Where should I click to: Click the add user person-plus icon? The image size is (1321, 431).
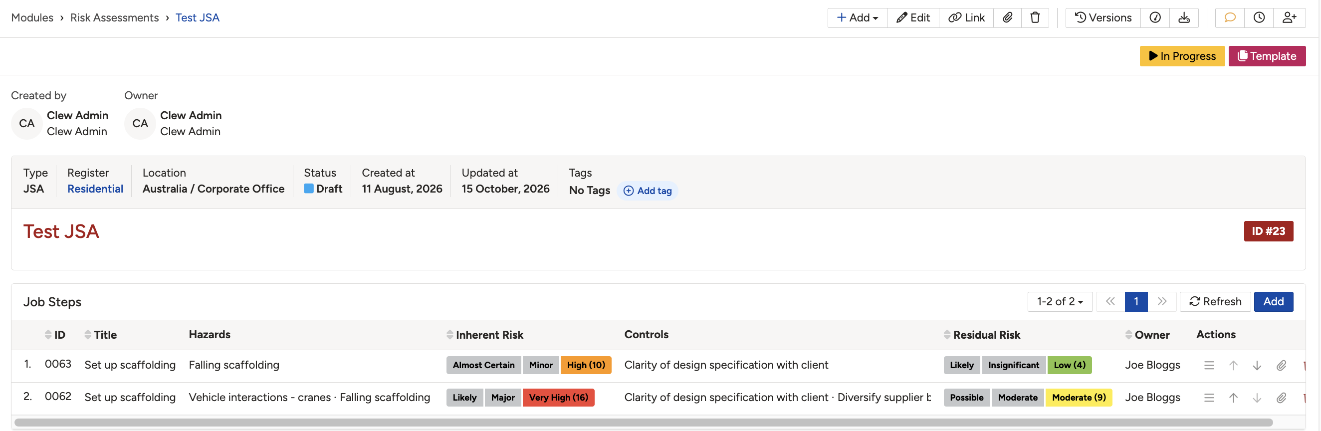pyautogui.click(x=1289, y=18)
